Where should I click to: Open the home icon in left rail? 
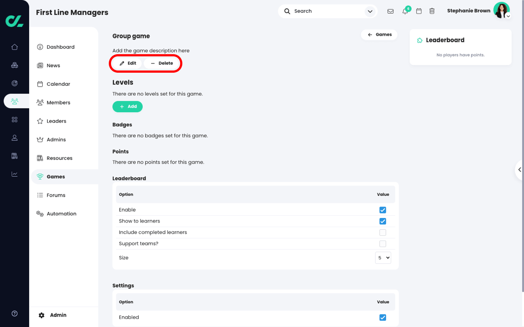coord(15,47)
